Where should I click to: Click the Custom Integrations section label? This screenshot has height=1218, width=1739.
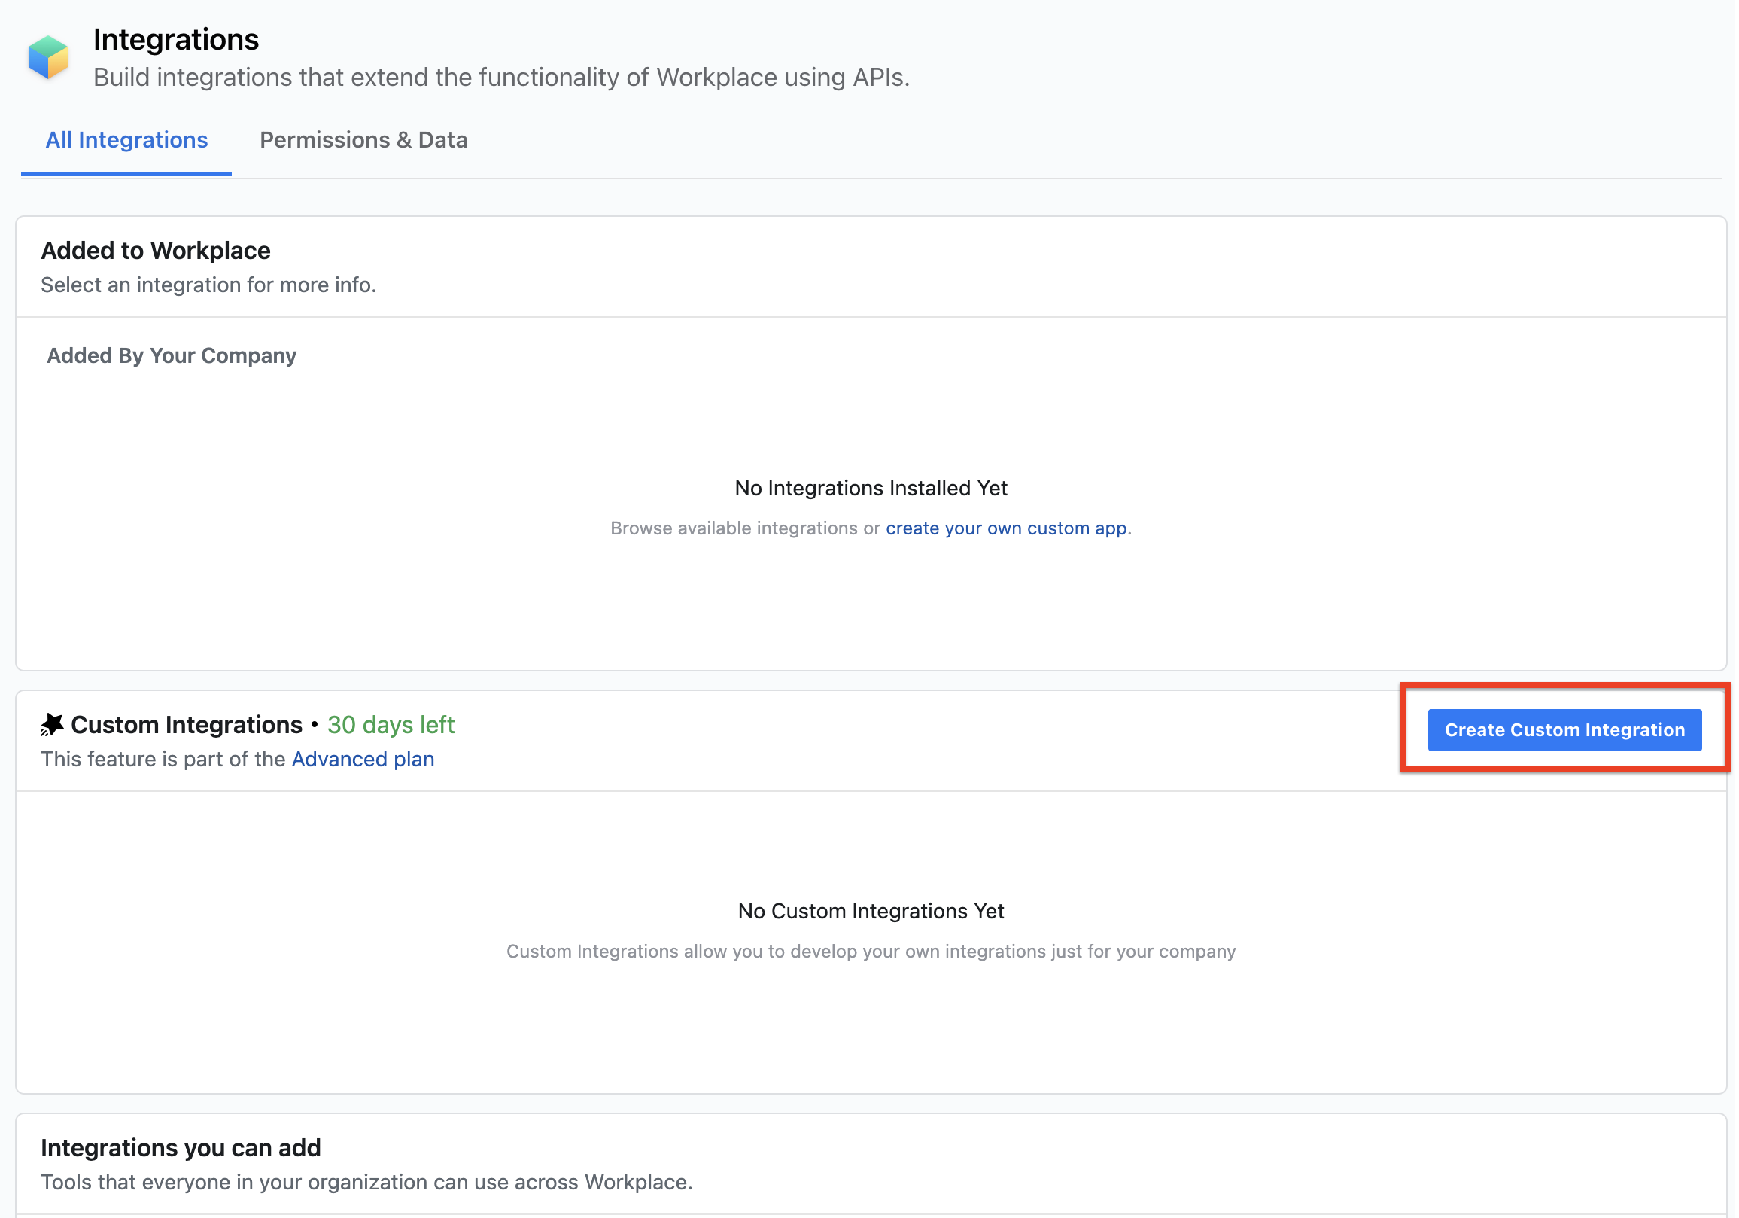(187, 725)
